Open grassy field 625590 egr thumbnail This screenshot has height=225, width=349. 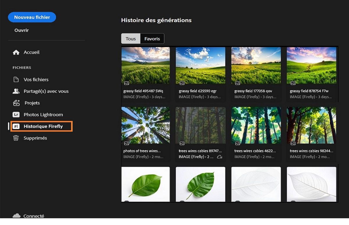(200, 65)
